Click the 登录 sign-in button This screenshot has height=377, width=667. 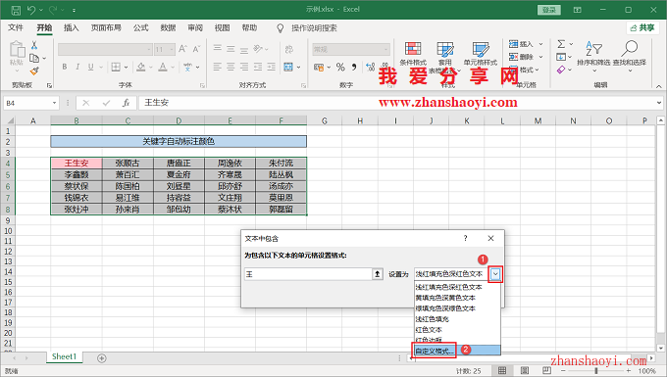point(548,10)
